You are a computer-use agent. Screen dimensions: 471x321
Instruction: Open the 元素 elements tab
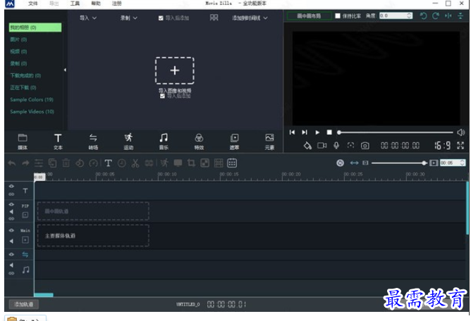point(269,141)
